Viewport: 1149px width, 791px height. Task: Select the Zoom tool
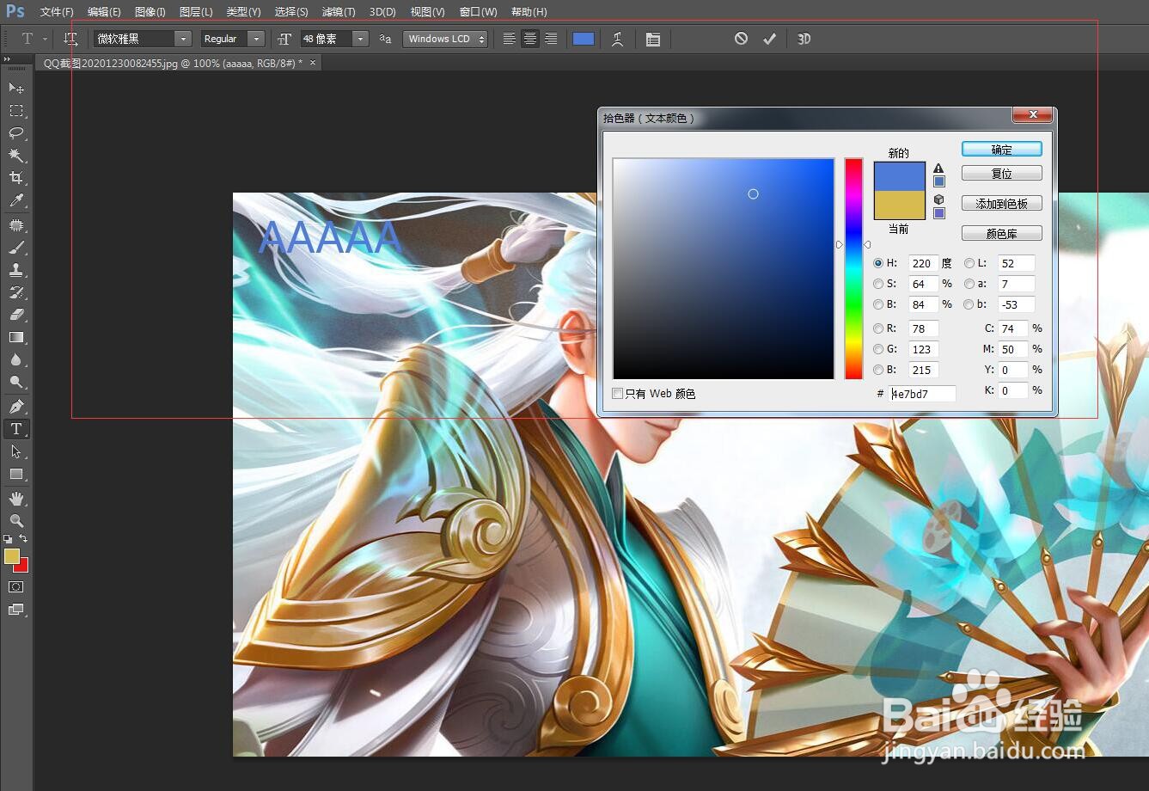point(15,521)
